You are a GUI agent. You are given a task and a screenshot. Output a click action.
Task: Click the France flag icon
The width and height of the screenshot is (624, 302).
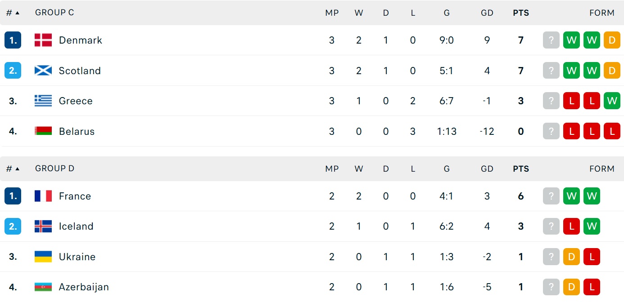coord(43,196)
